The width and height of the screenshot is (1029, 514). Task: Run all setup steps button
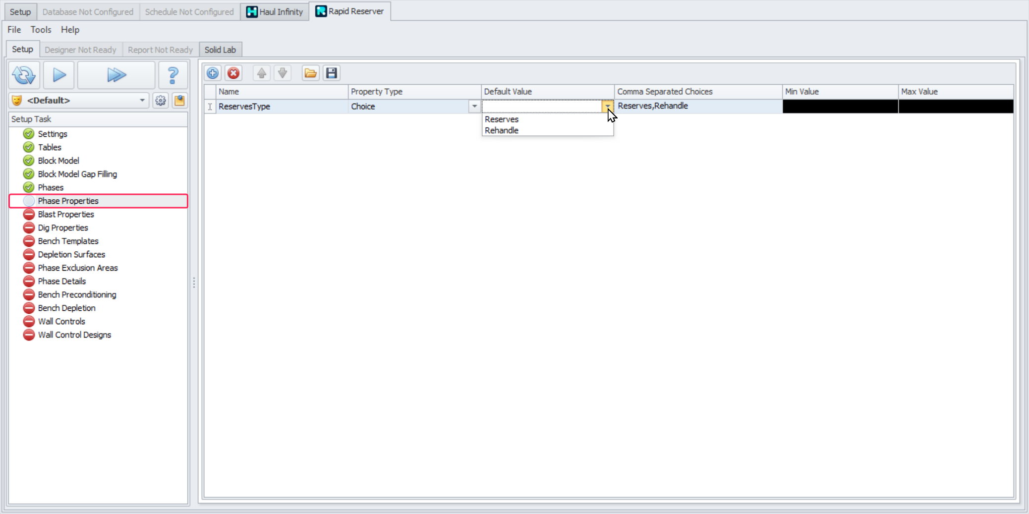[x=116, y=75]
